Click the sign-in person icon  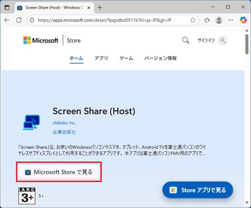(x=223, y=41)
